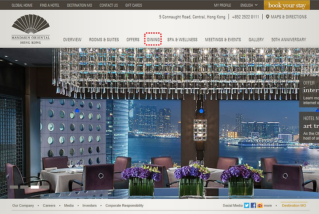This screenshot has width=319, height=214.
Task: Open the Offers menu item
Action: (133, 39)
